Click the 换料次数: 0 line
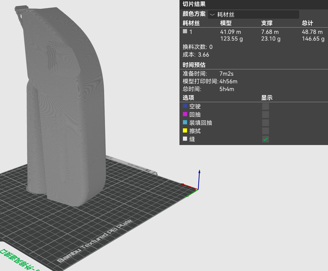Image resolution: width=328 pixels, height=271 pixels. (x=197, y=47)
